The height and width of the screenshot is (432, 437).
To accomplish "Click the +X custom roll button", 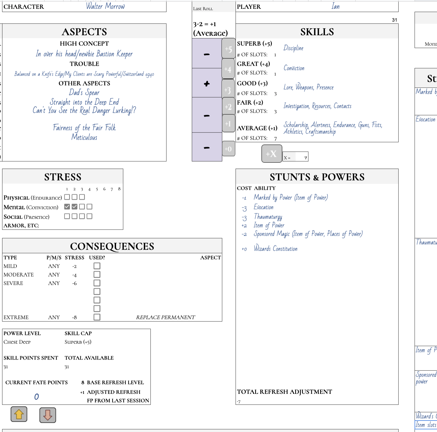I will (272, 154).
